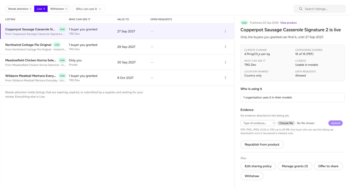Image resolution: width=351 pixels, height=188 pixels.
Task: Click the search magnifier icon
Action: [x=301, y=9]
